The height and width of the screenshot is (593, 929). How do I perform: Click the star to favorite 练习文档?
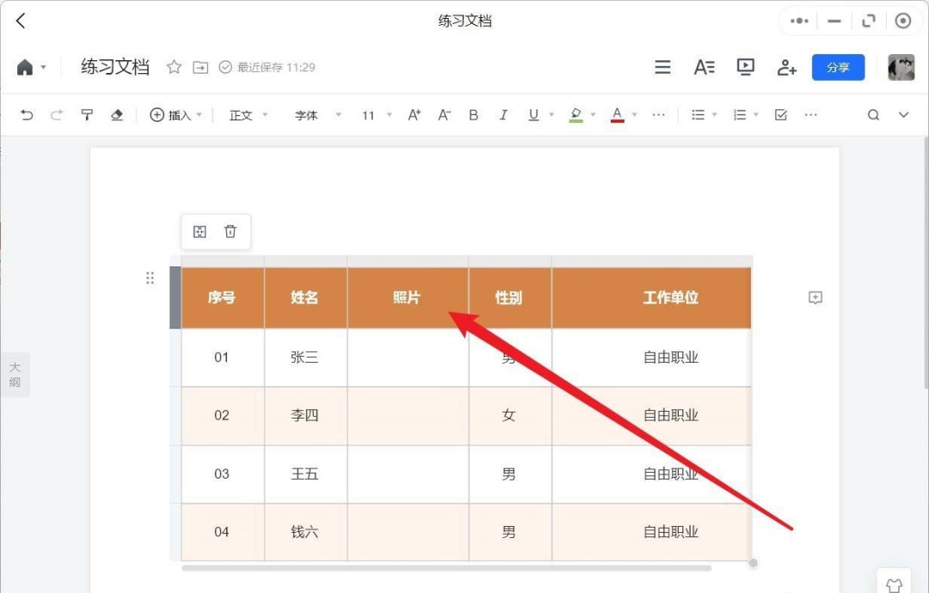point(173,66)
